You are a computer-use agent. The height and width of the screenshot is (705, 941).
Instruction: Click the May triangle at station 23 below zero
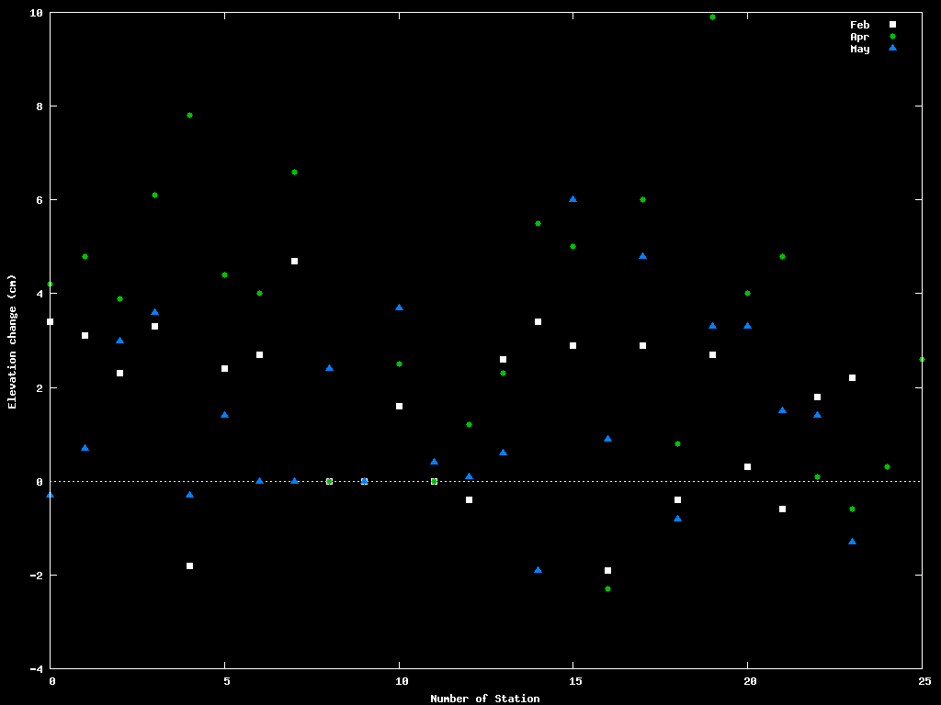point(852,542)
